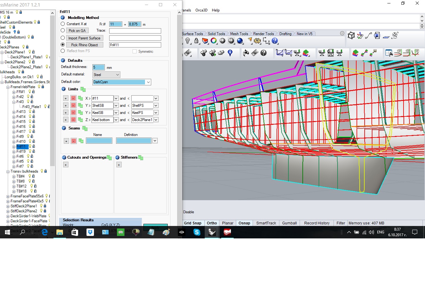This screenshot has height=298, width=425.
Task: Open the Help menu
Action: (x=216, y=10)
